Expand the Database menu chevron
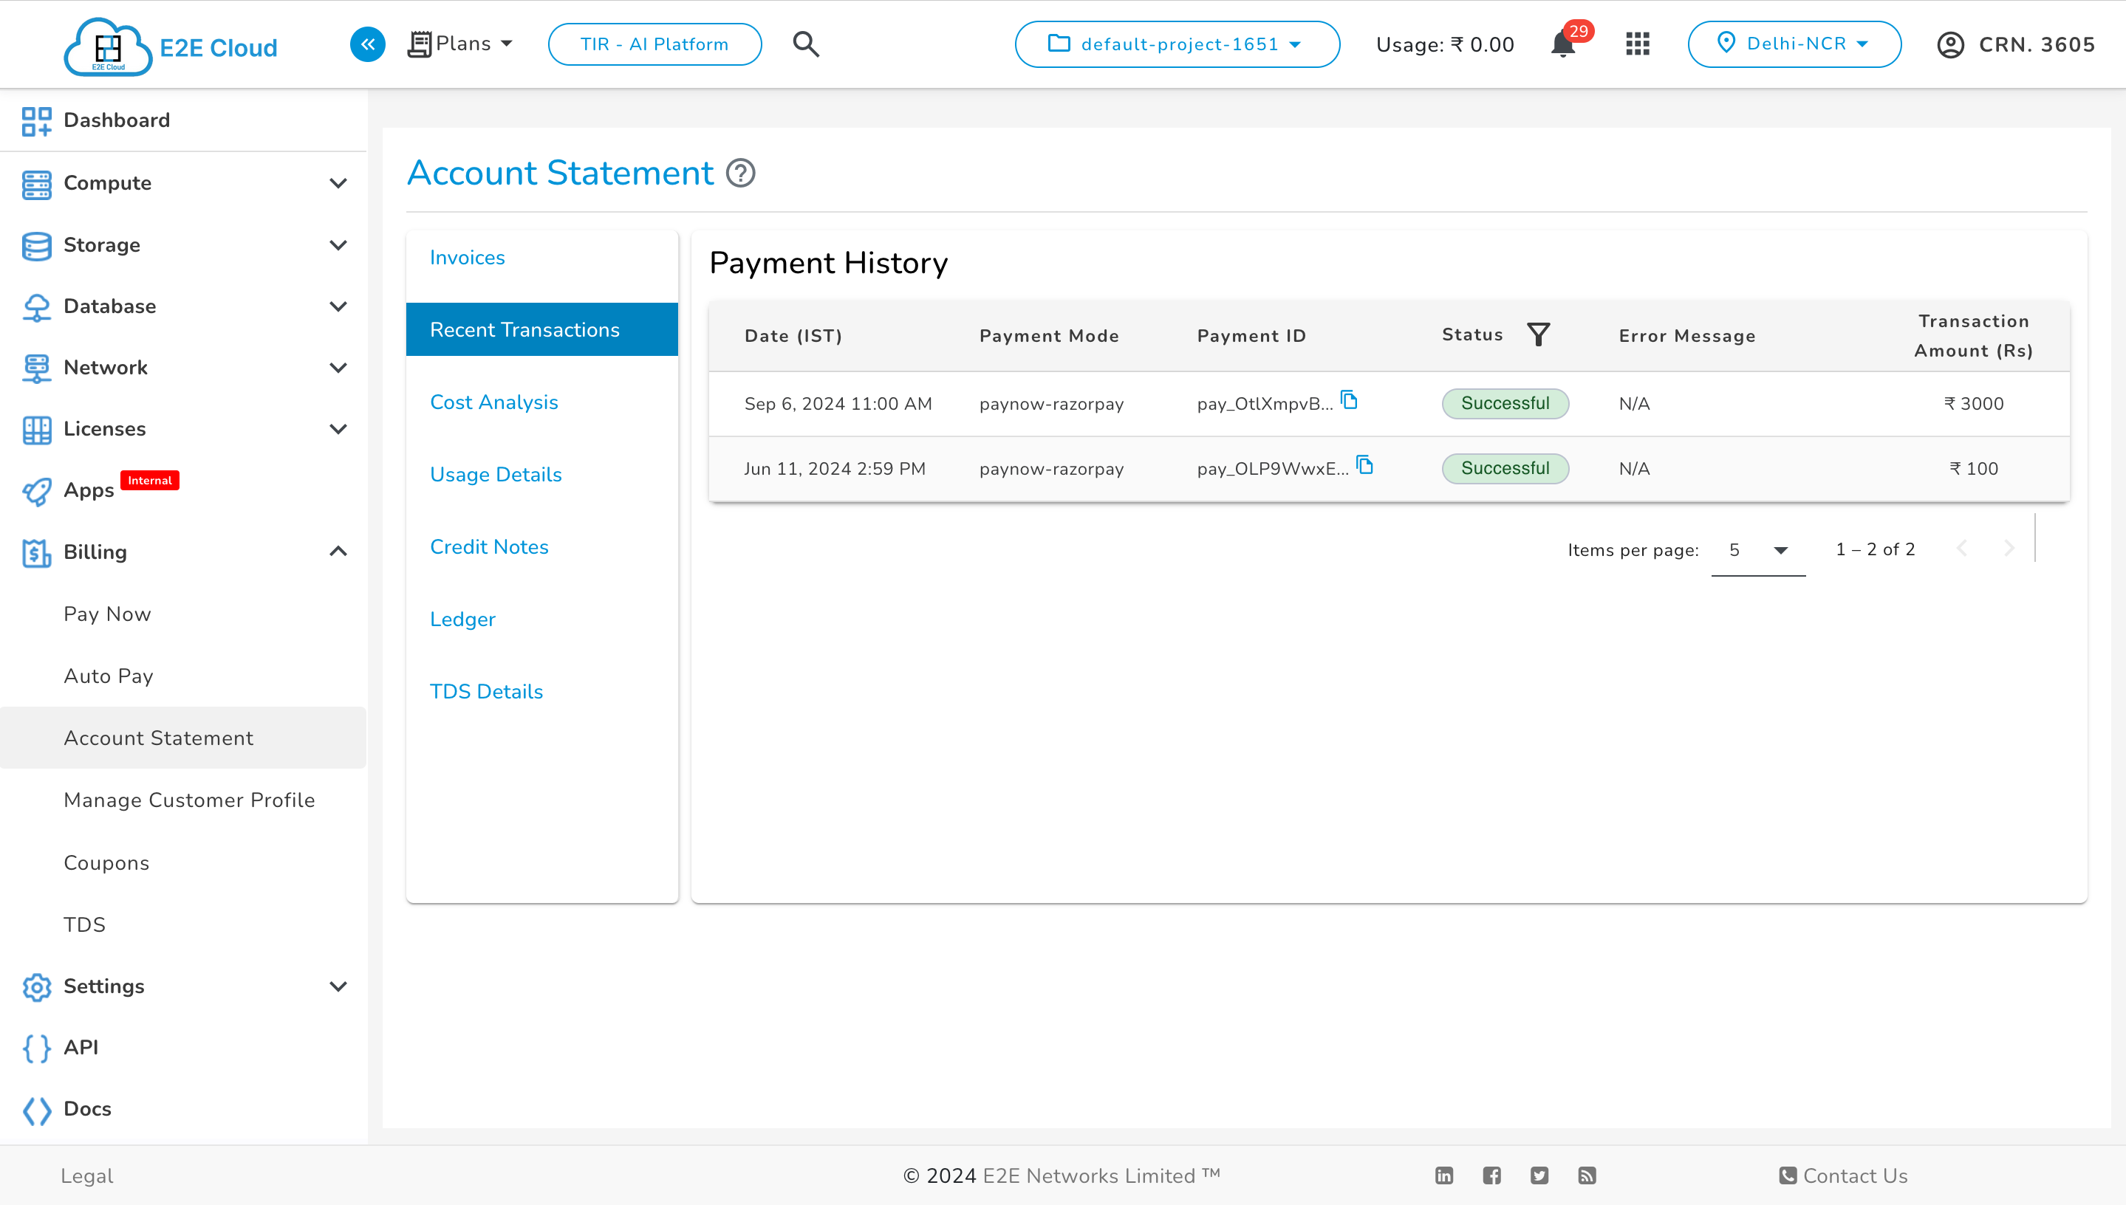2126x1205 pixels. tap(338, 306)
